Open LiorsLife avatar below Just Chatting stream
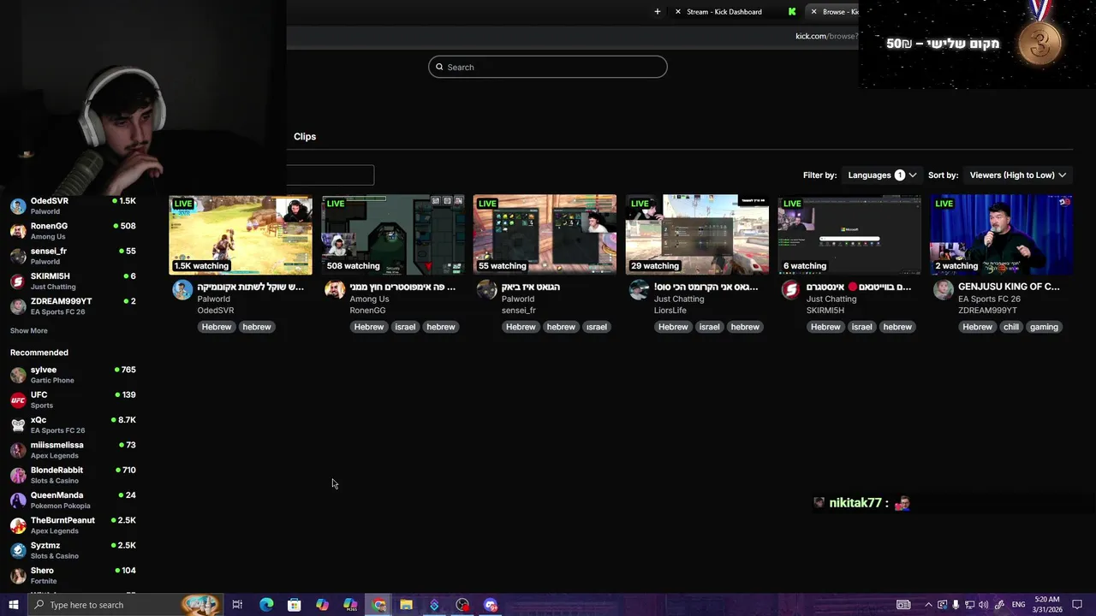1096x616 pixels. pyautogui.click(x=640, y=289)
